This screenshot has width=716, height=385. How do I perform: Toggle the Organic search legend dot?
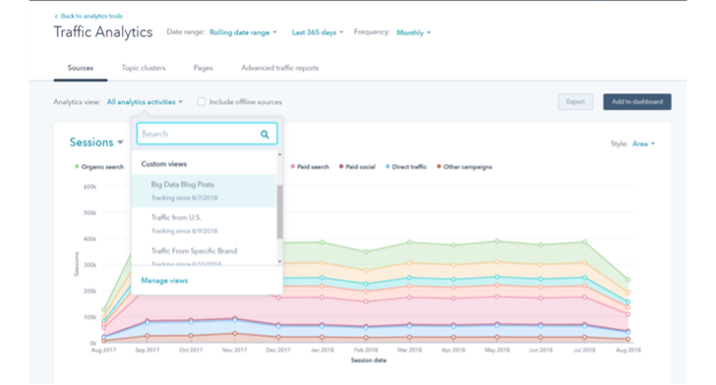click(x=77, y=167)
